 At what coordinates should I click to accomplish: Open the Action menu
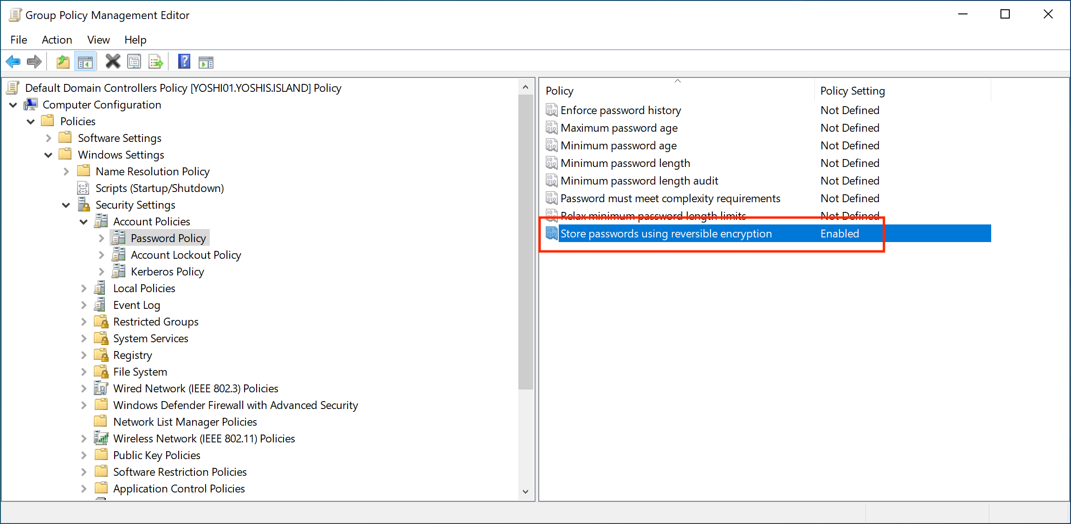(57, 40)
